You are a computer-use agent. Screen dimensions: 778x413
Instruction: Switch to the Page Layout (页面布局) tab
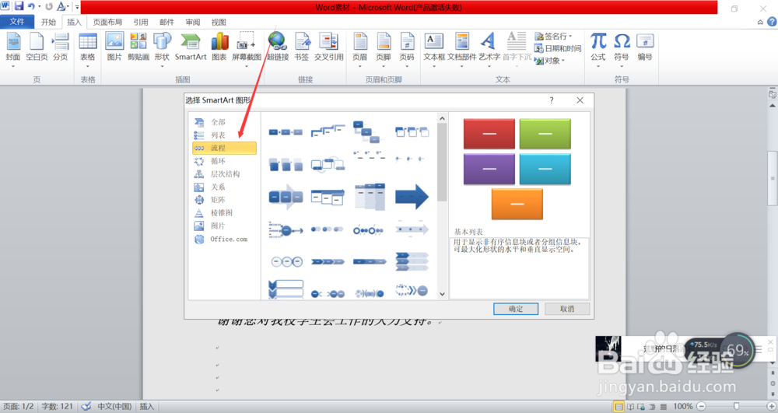pos(107,22)
